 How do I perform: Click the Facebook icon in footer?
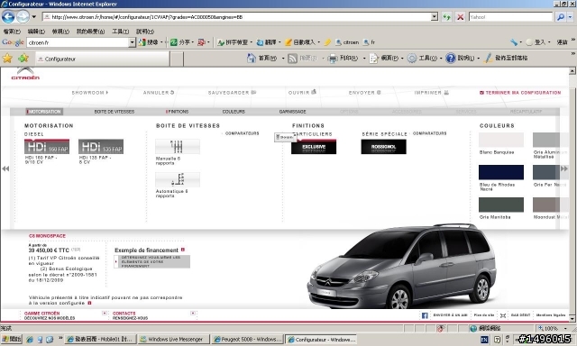pyautogui.click(x=425, y=315)
